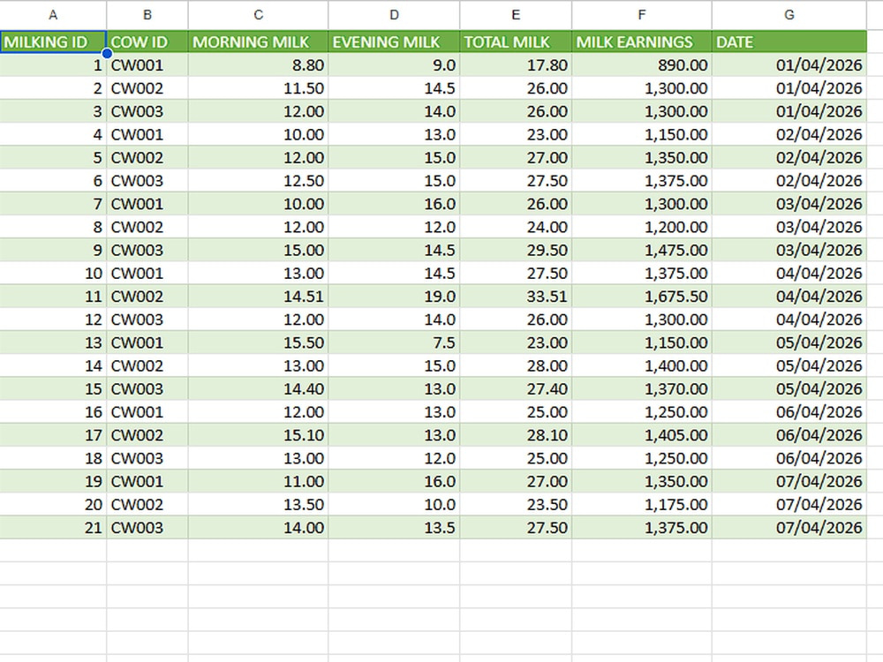Select evening milk value 10.0
This screenshot has width=883, height=662.
point(394,504)
